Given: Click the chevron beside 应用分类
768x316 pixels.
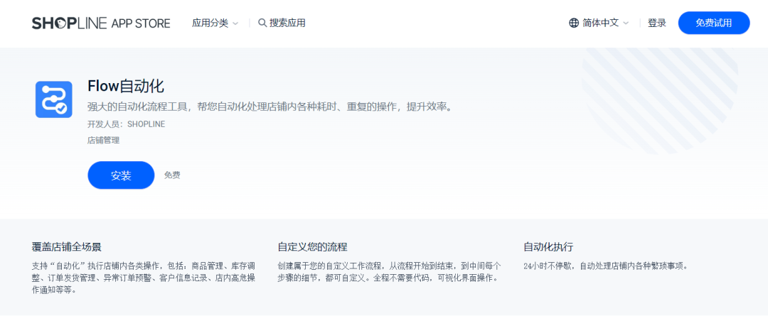Looking at the screenshot, I should (x=235, y=23).
